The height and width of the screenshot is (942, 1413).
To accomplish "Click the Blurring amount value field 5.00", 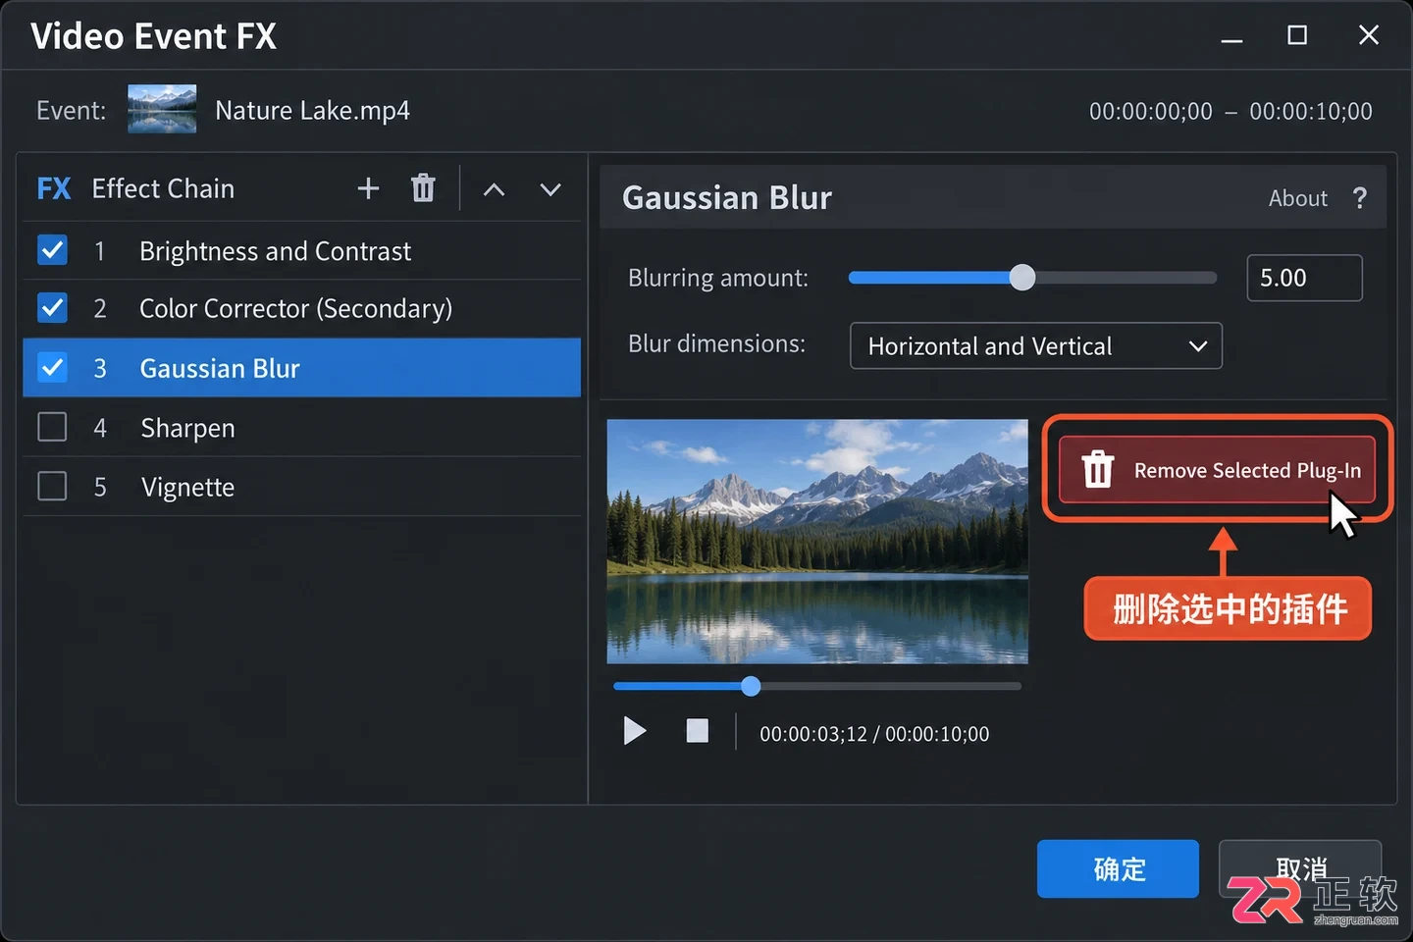I will 1304,278.
